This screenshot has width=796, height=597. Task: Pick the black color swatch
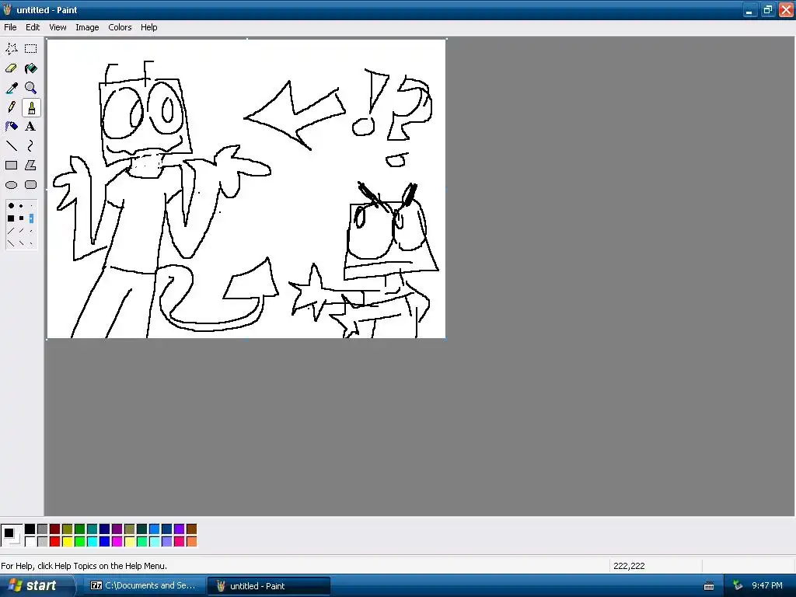point(30,529)
